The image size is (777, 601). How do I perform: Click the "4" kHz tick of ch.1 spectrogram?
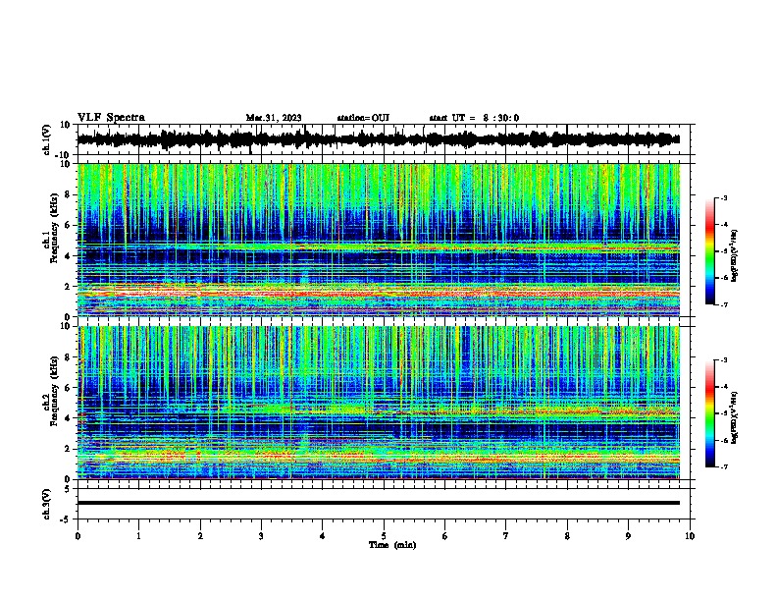(68, 256)
